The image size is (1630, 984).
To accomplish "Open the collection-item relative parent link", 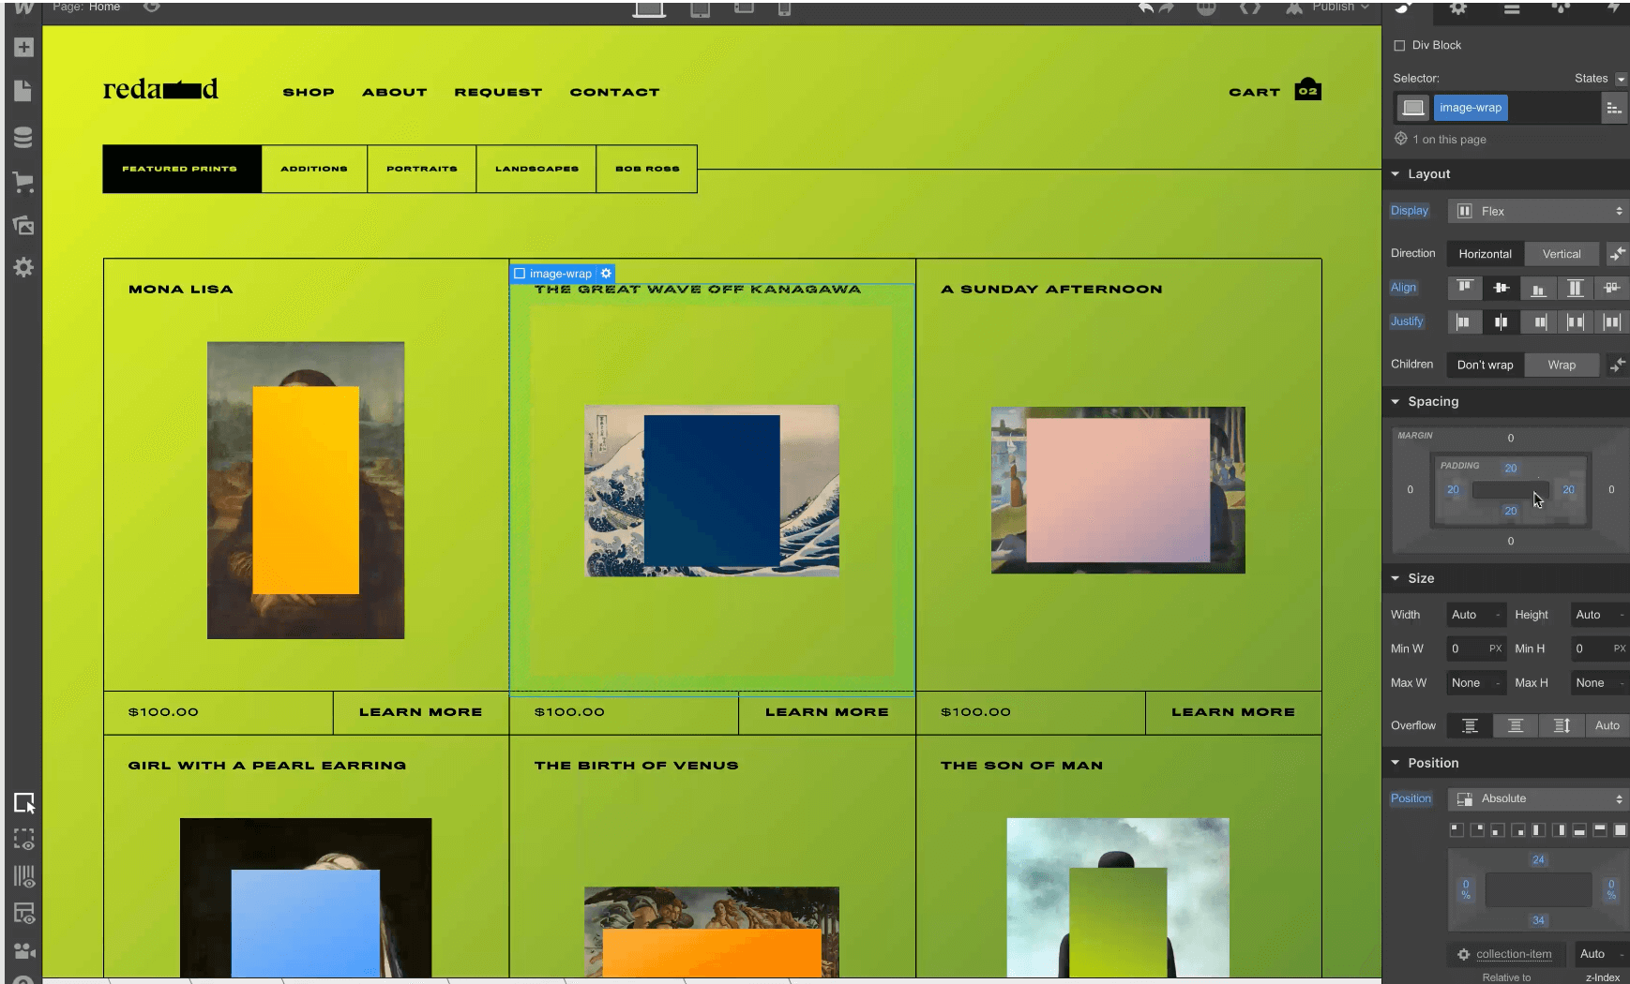I will (1513, 955).
